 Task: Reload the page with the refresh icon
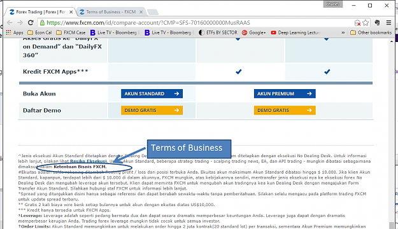coord(31,22)
